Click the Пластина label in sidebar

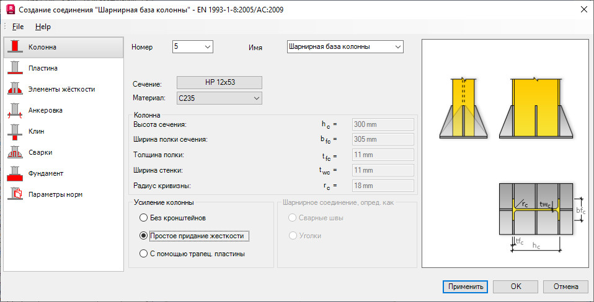click(x=43, y=68)
